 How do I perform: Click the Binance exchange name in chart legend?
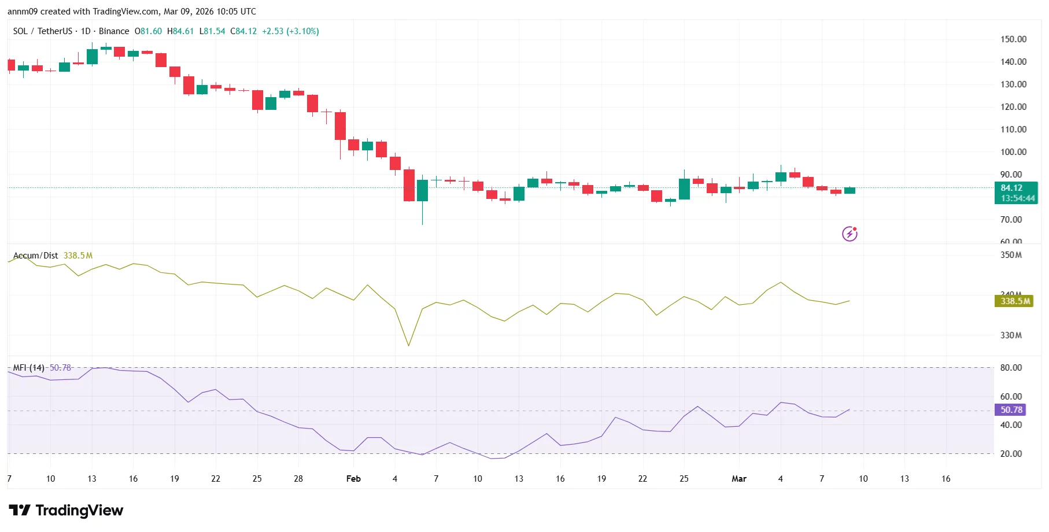tap(114, 31)
